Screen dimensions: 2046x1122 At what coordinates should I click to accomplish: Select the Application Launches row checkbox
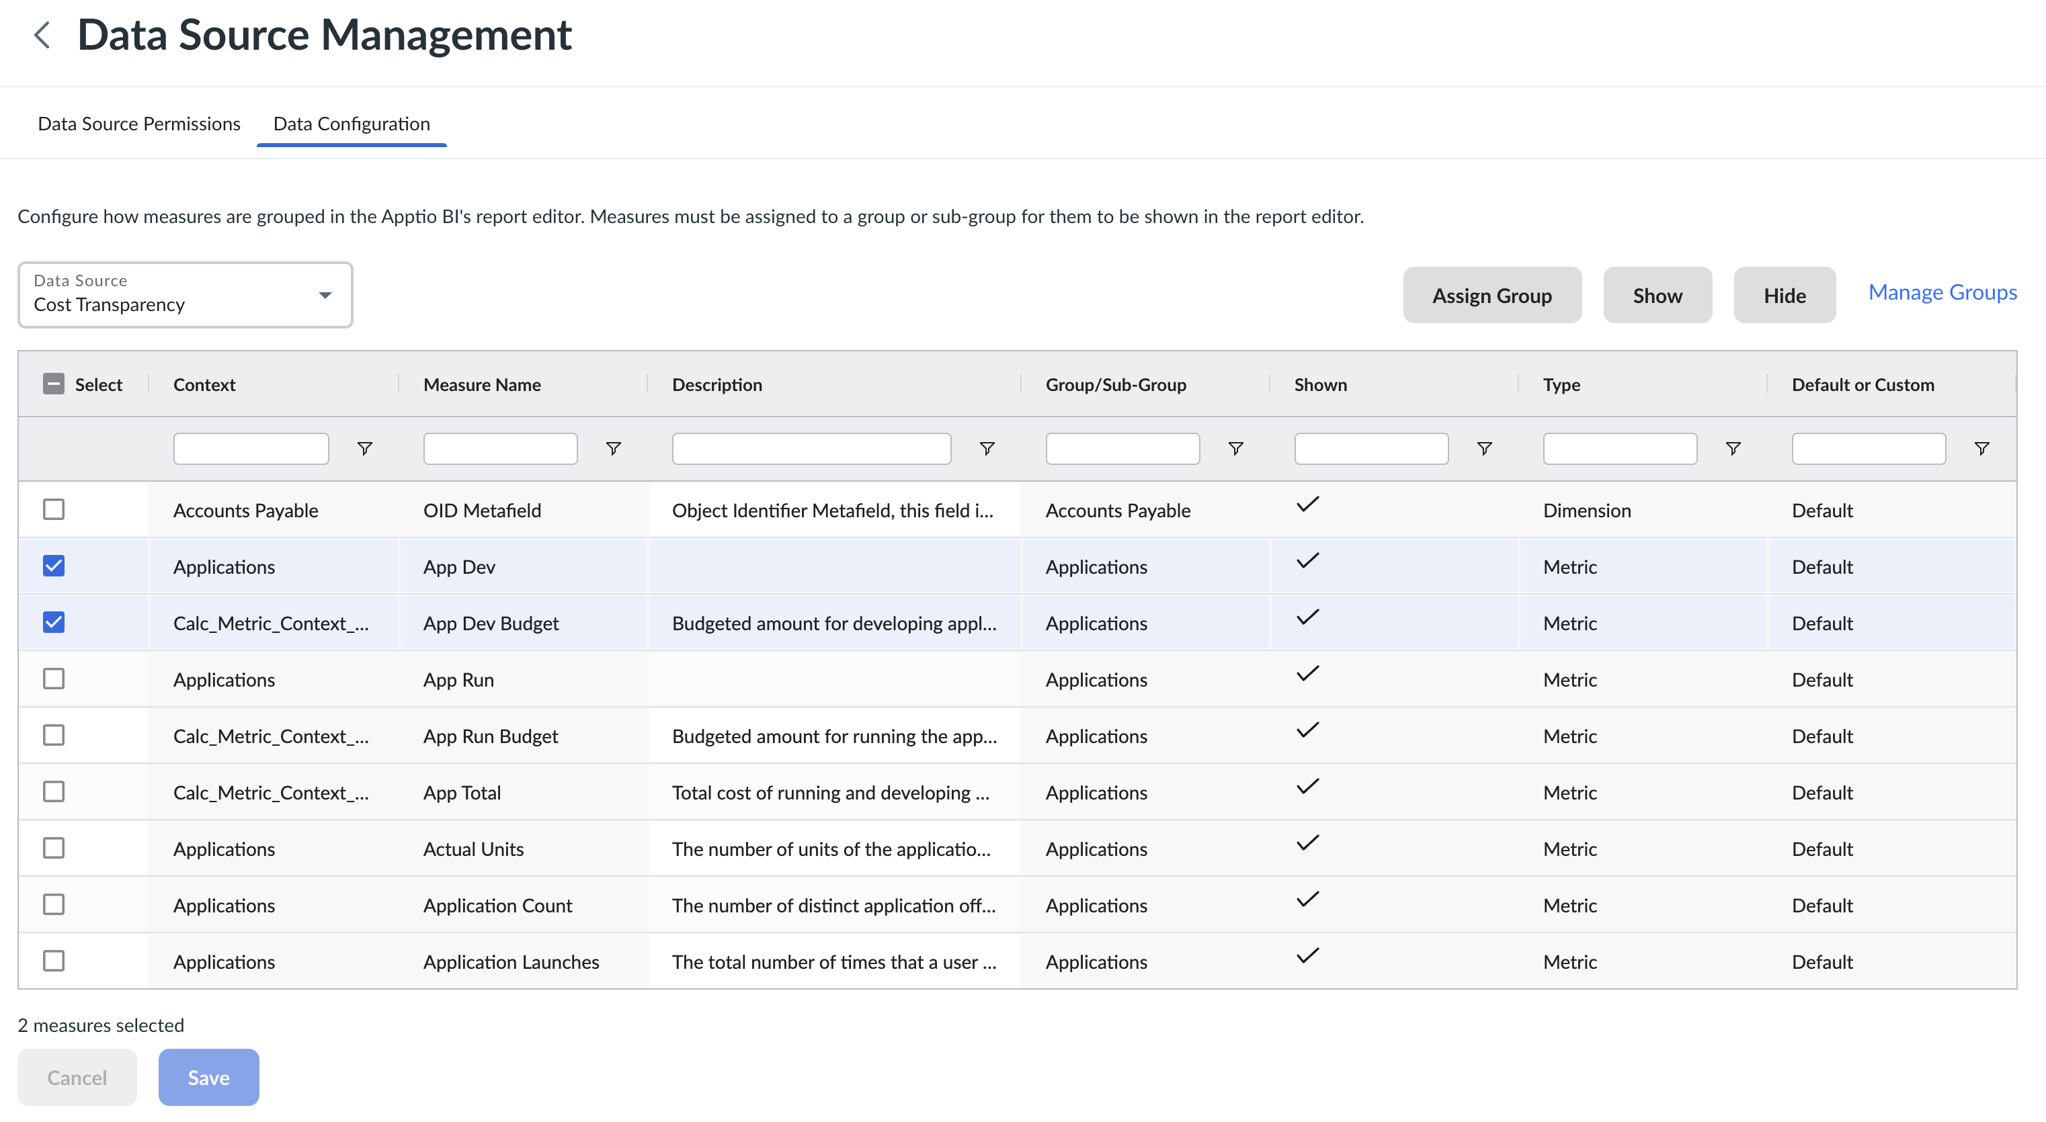(x=53, y=961)
